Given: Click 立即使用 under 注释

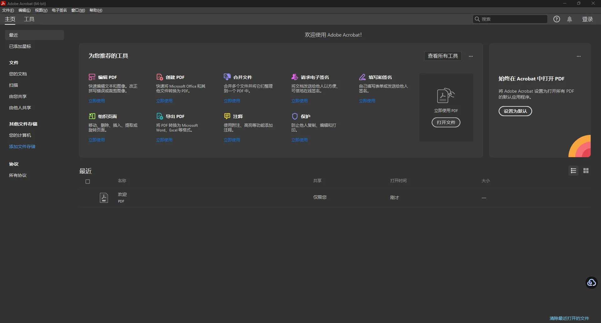Looking at the screenshot, I should (x=232, y=140).
